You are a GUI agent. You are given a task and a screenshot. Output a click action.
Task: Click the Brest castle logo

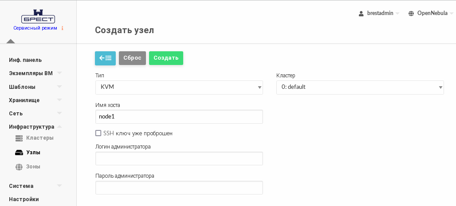pyautogui.click(x=38, y=17)
